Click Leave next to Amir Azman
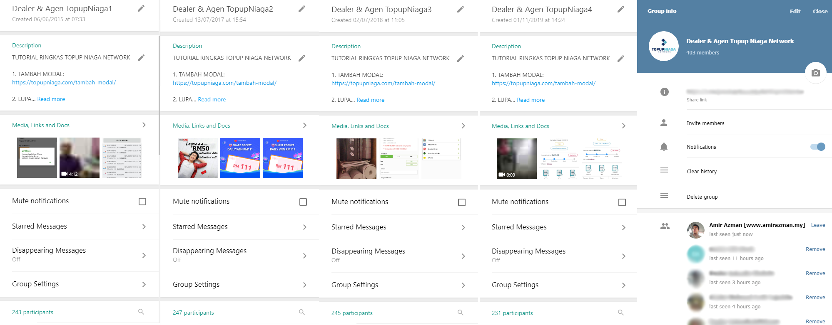The height and width of the screenshot is (325, 832). click(818, 225)
